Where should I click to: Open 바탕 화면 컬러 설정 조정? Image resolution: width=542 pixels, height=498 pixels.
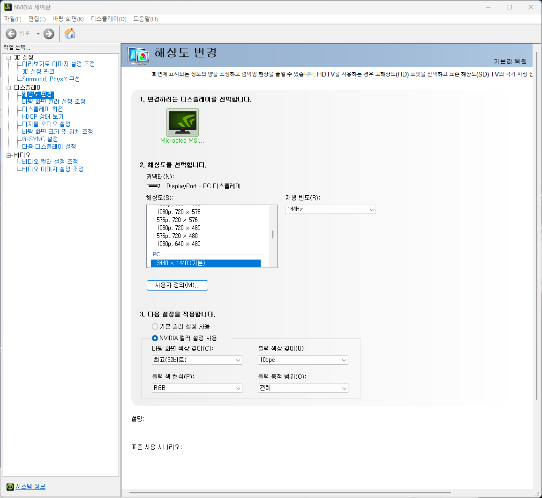point(53,101)
